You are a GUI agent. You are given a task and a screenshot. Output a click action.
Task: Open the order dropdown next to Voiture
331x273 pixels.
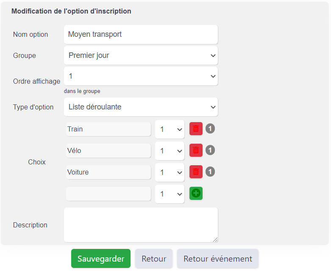coord(170,172)
